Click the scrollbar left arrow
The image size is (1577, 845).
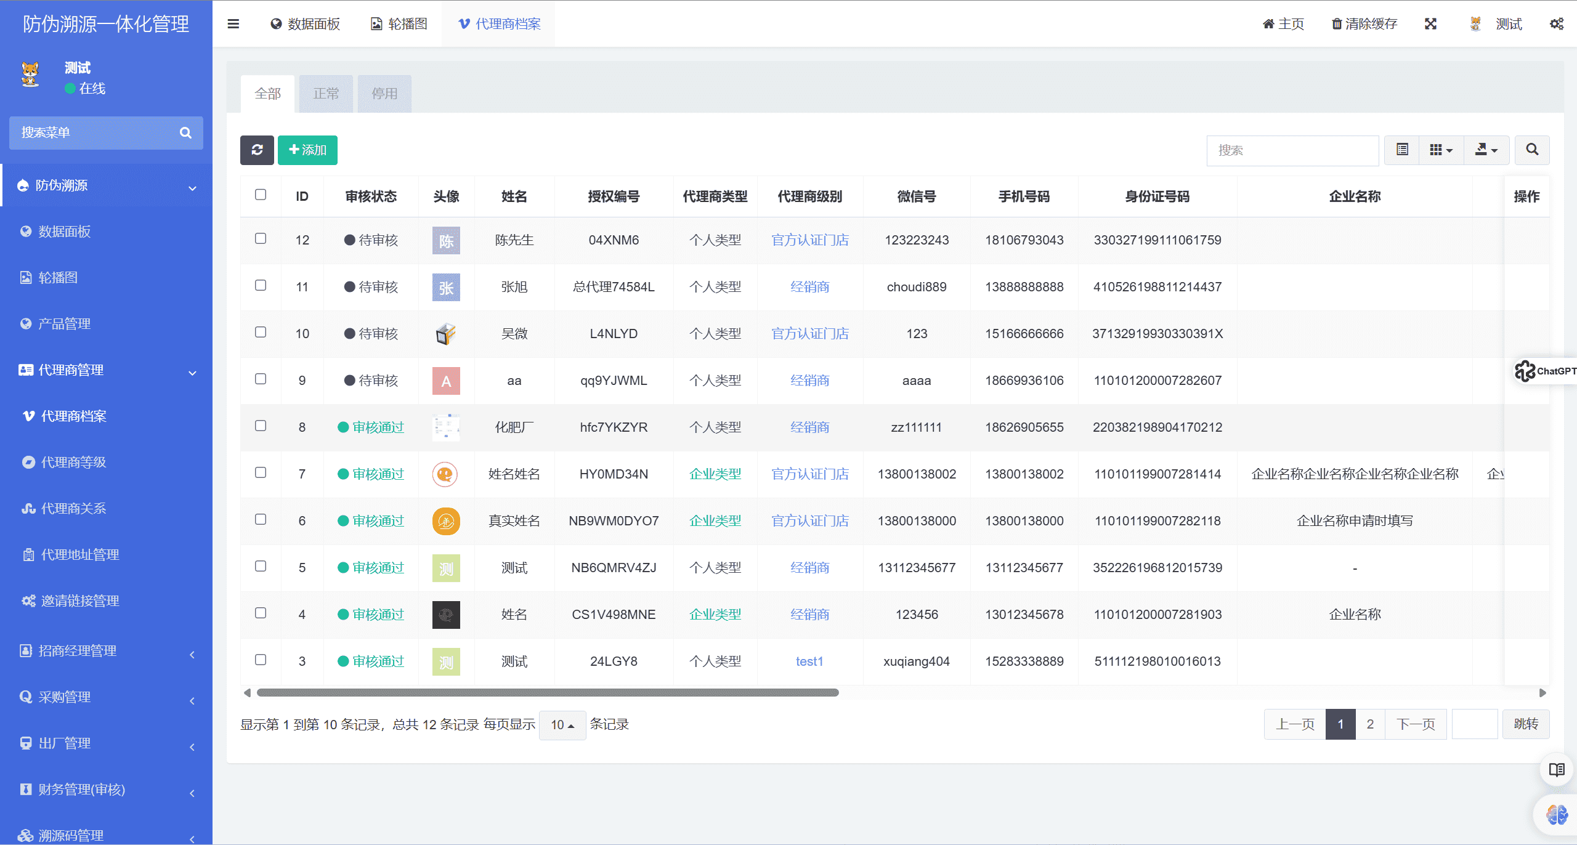pyautogui.click(x=247, y=693)
